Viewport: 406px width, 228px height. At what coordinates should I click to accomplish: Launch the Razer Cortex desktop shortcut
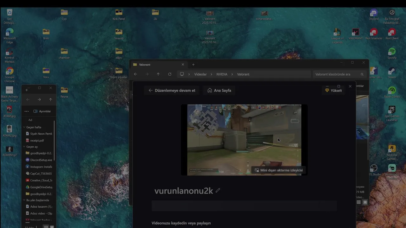coord(392,92)
